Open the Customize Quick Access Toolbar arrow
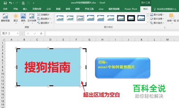The image size is (179, 108). pos(34,3)
